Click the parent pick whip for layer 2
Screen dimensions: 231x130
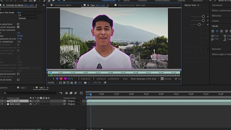[65, 104]
